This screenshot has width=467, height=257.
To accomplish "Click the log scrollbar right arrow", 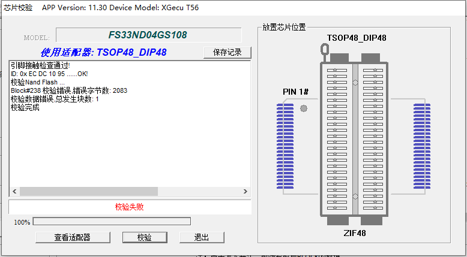I will click(x=246, y=191).
